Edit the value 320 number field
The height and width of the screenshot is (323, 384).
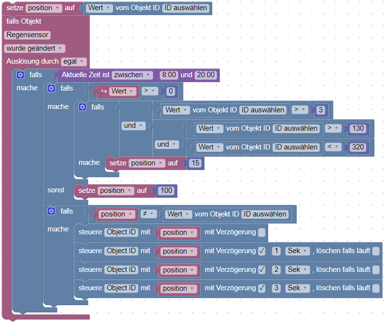[x=358, y=147]
